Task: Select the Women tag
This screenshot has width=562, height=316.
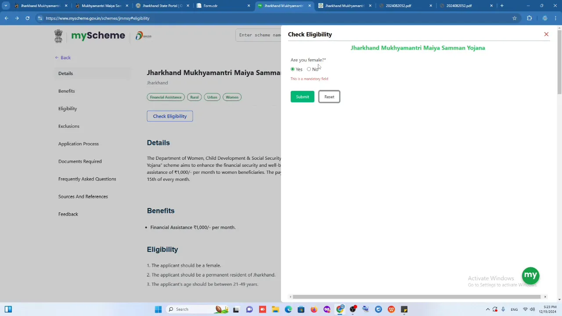Action: pos(232,97)
